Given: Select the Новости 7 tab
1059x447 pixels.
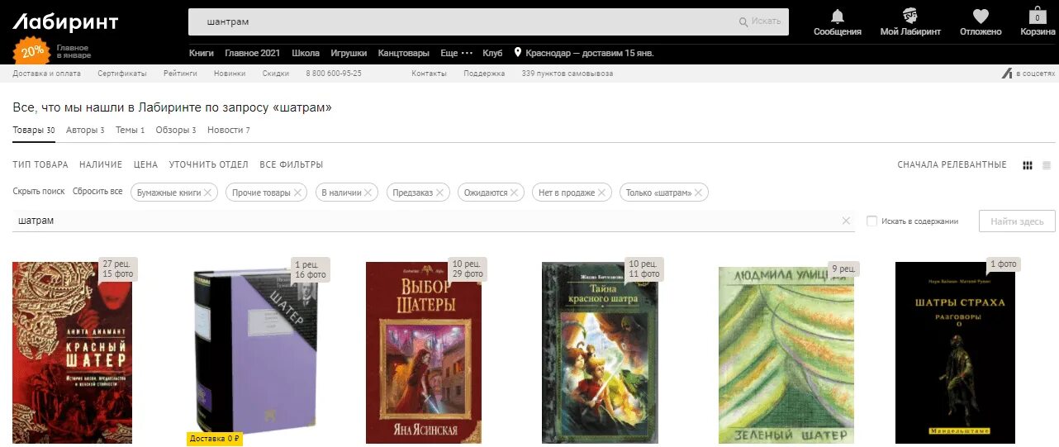Looking at the screenshot, I should tap(228, 130).
